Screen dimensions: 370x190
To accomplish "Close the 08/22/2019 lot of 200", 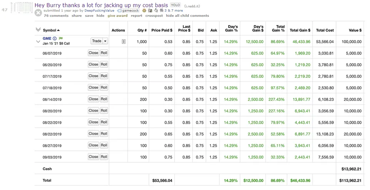I will [x=93, y=133].
